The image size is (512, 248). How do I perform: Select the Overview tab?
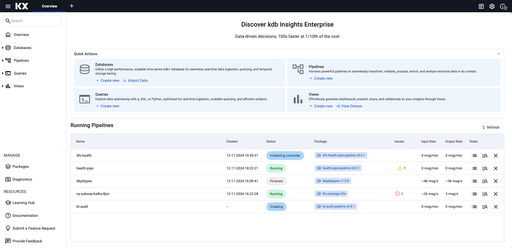49,6
